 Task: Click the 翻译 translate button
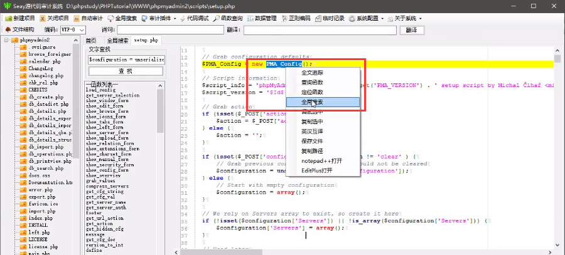click(411, 29)
